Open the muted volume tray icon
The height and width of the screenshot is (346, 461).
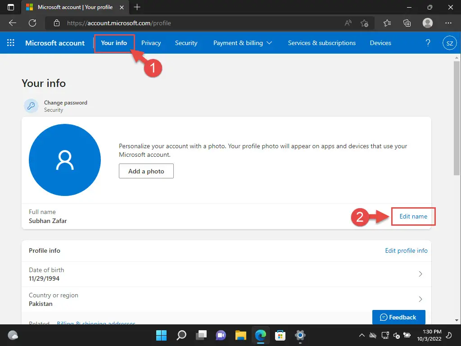coord(396,335)
